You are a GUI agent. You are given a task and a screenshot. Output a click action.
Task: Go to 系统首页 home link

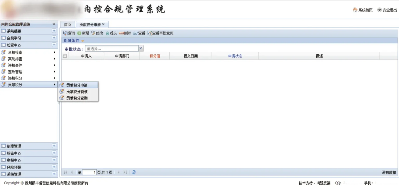point(363,10)
